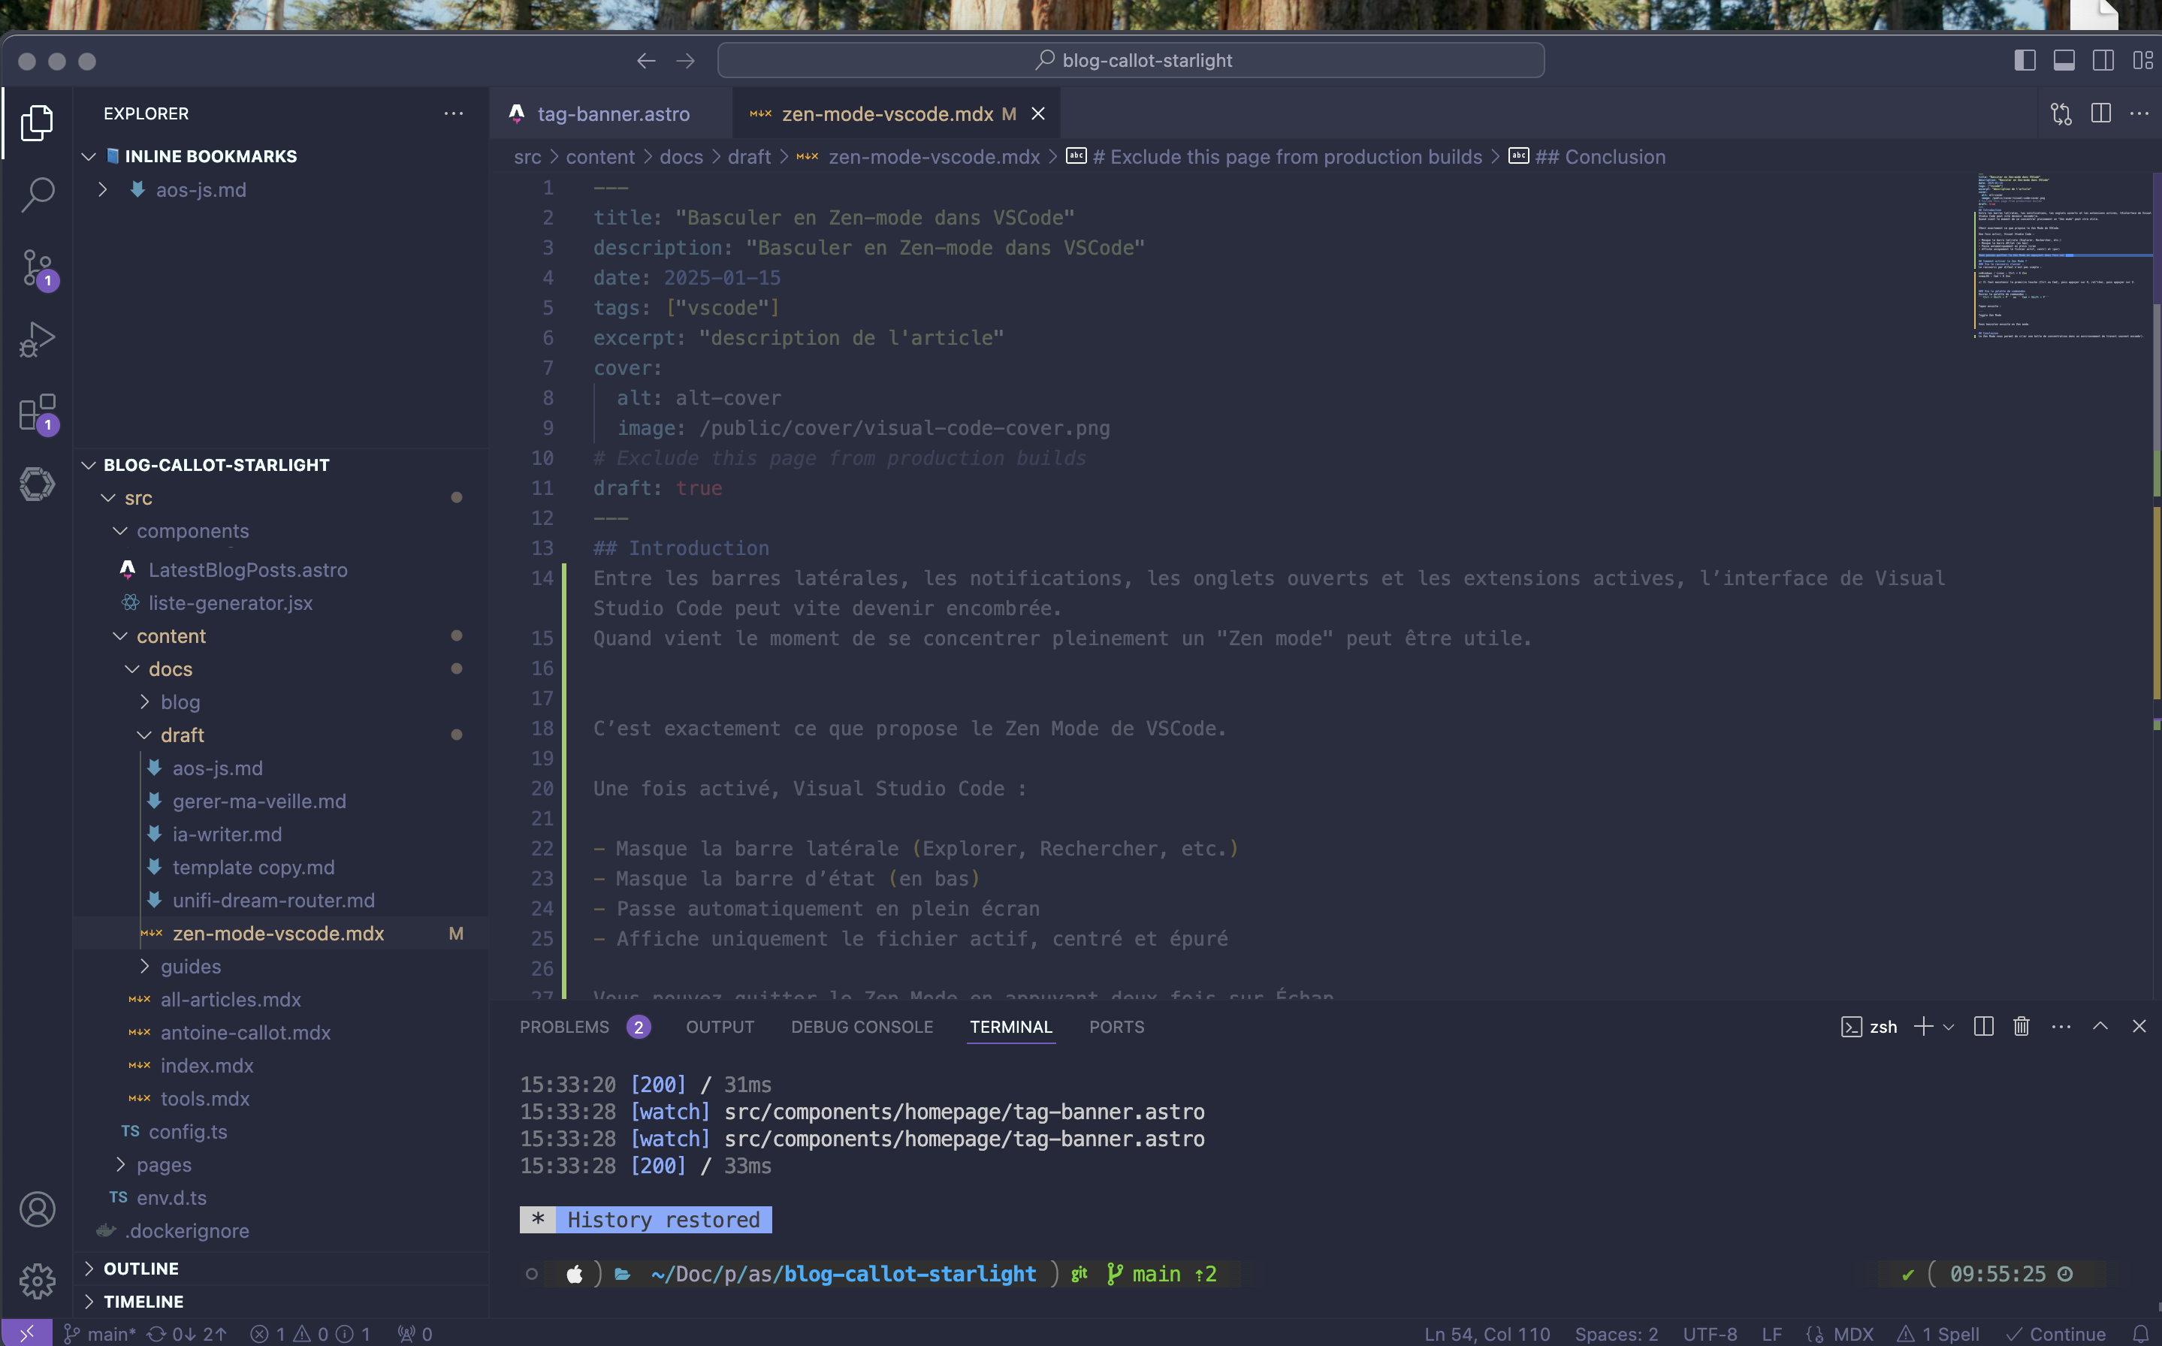Expand the guides folder
The width and height of the screenshot is (2162, 1346).
pyautogui.click(x=189, y=966)
